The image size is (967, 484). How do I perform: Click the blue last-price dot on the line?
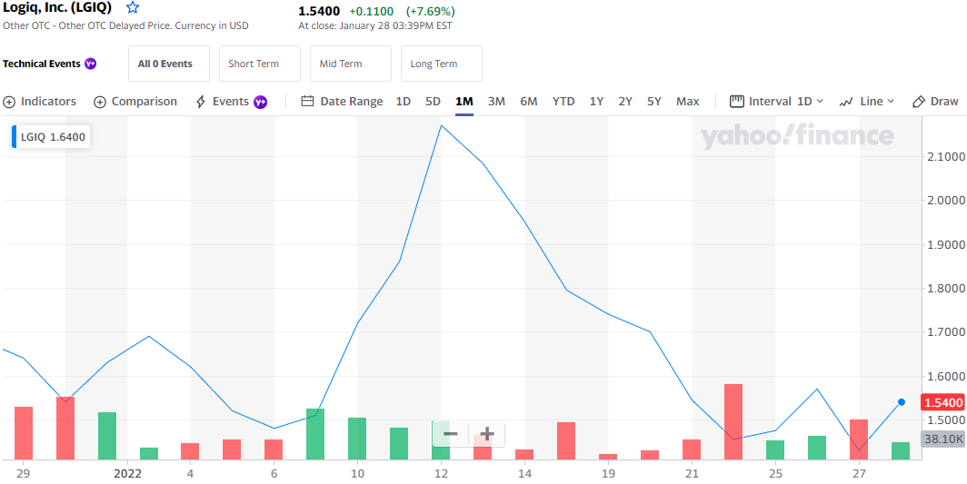pos(901,402)
